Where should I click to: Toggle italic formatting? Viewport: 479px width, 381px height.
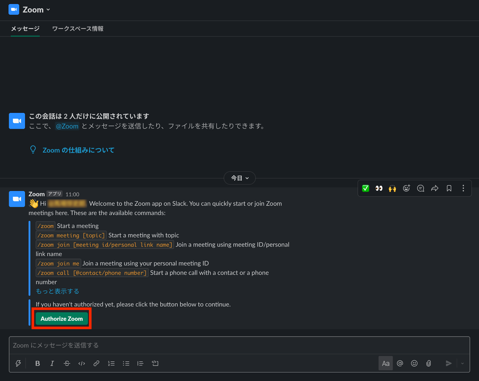click(52, 363)
